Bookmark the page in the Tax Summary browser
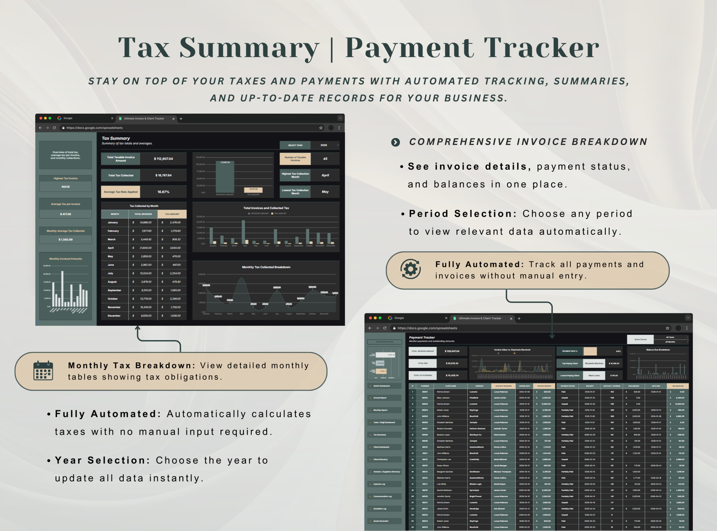This screenshot has height=531, width=717. [x=321, y=128]
